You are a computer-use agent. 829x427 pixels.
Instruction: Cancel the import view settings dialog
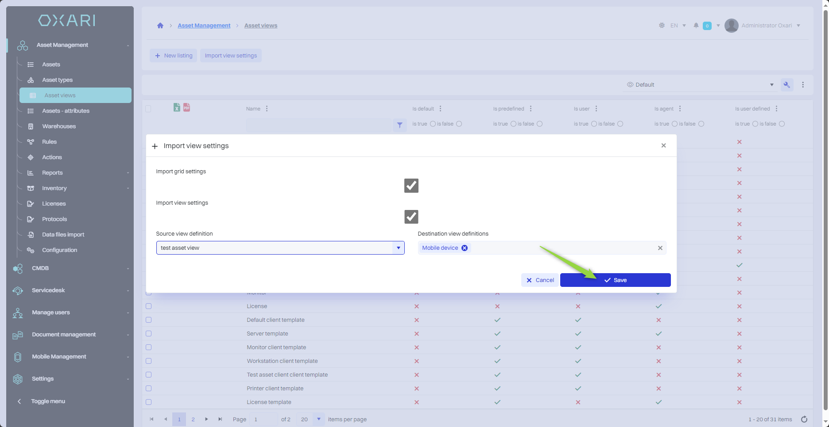pos(540,280)
